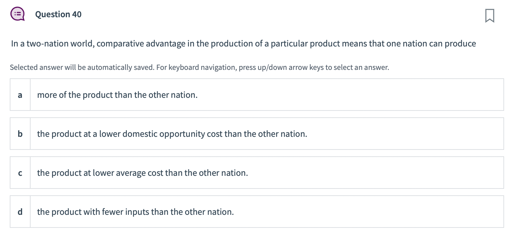Click the words 'two-nation world' in question
The height and width of the screenshot is (234, 508).
[x=60, y=44]
